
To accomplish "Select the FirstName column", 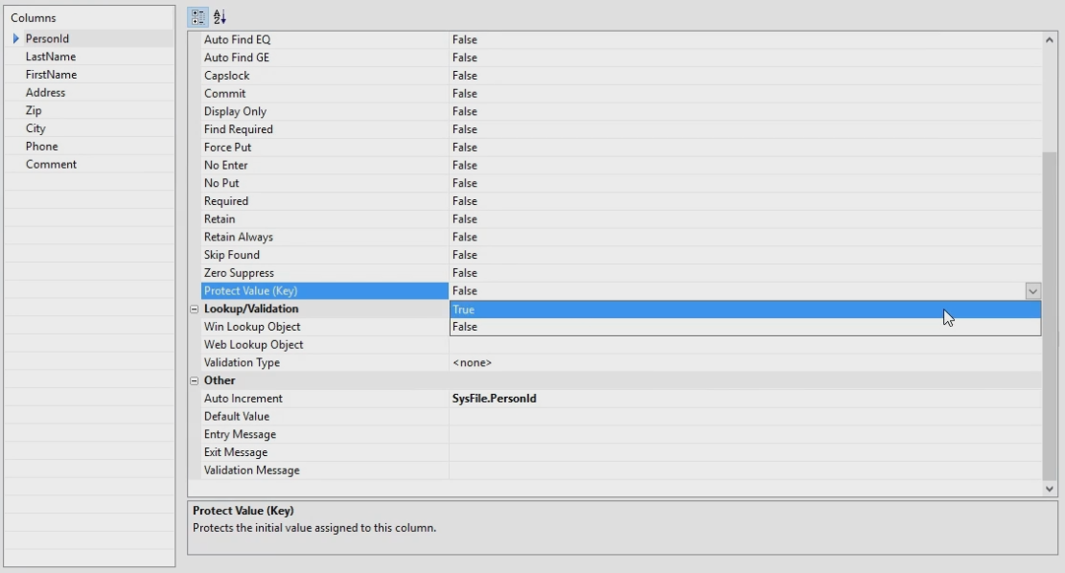I will tap(52, 75).
